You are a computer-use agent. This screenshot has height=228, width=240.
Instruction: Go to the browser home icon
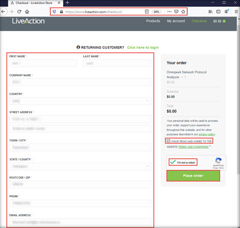27,12
